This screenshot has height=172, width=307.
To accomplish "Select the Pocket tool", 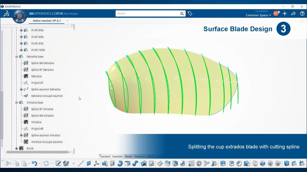I will click(x=112, y=163).
